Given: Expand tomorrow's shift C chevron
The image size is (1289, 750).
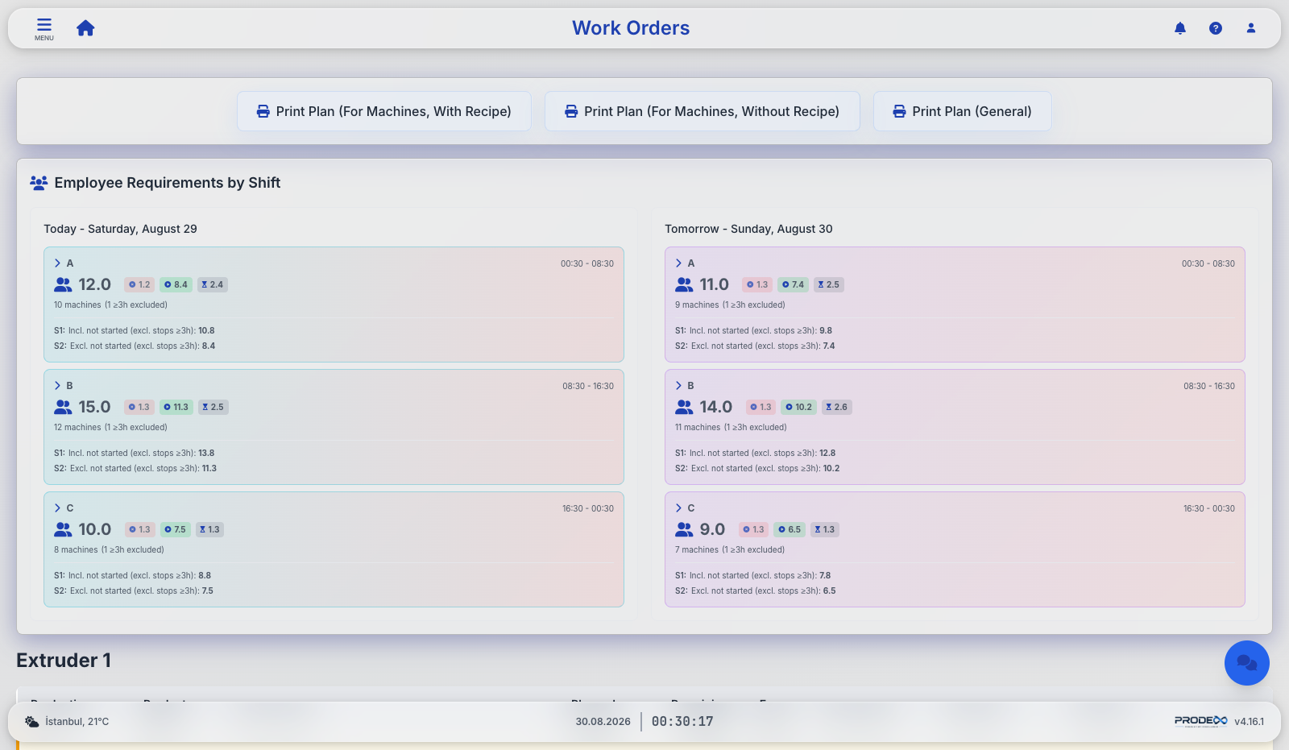Looking at the screenshot, I should coord(678,508).
